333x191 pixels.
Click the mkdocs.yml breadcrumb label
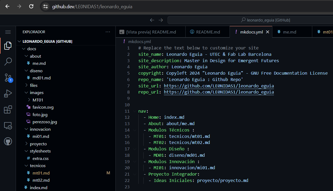pos(140,41)
